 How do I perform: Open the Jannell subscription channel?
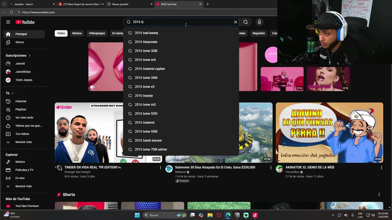pos(24,64)
